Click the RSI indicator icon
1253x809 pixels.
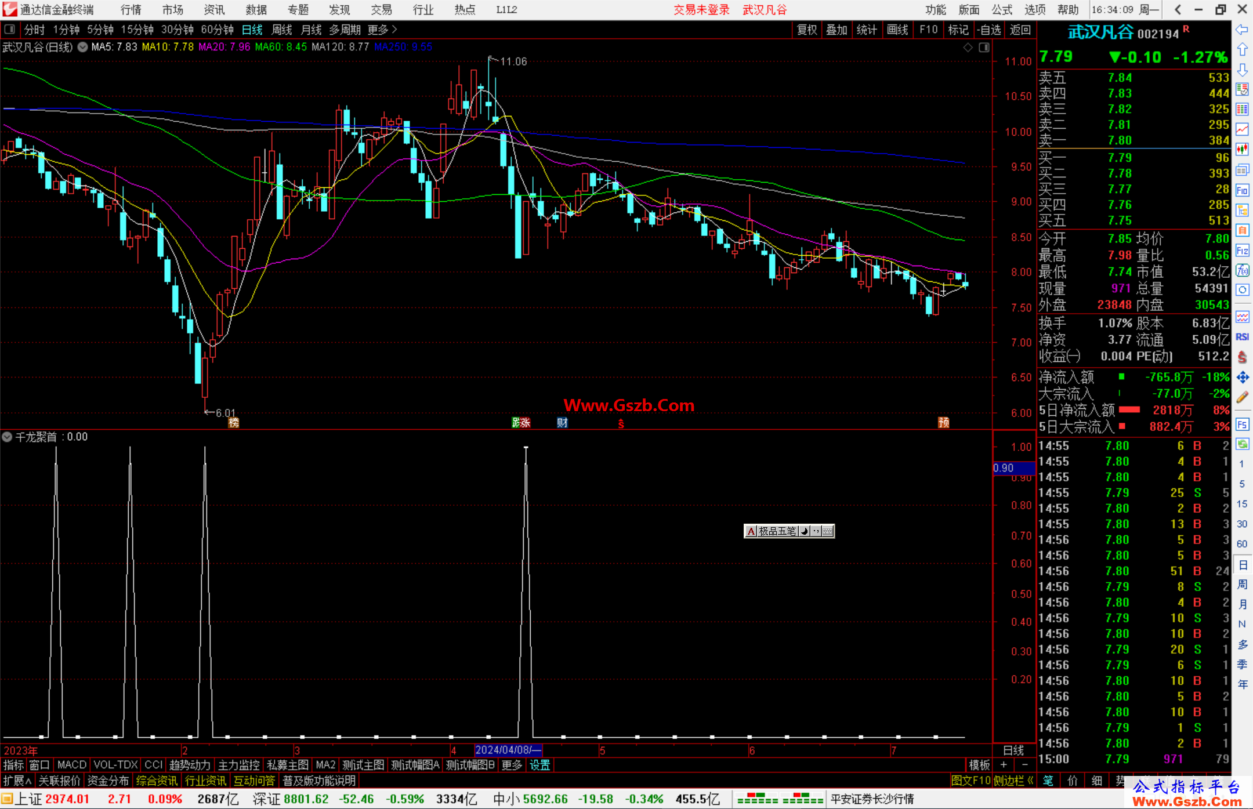click(1242, 337)
